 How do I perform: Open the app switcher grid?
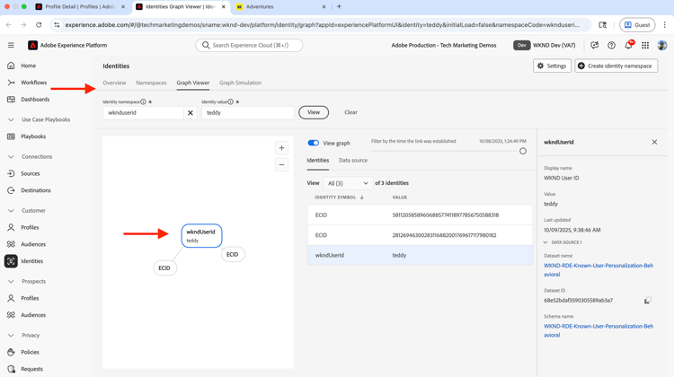pos(645,45)
